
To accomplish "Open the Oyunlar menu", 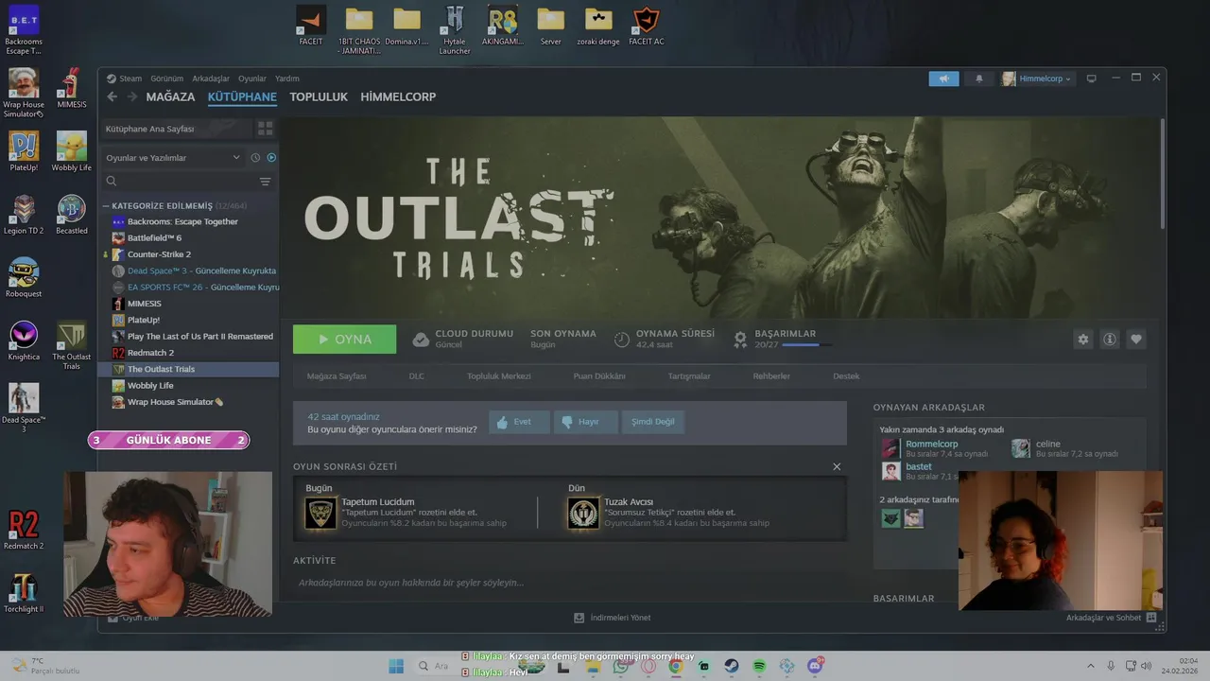I will click(252, 79).
